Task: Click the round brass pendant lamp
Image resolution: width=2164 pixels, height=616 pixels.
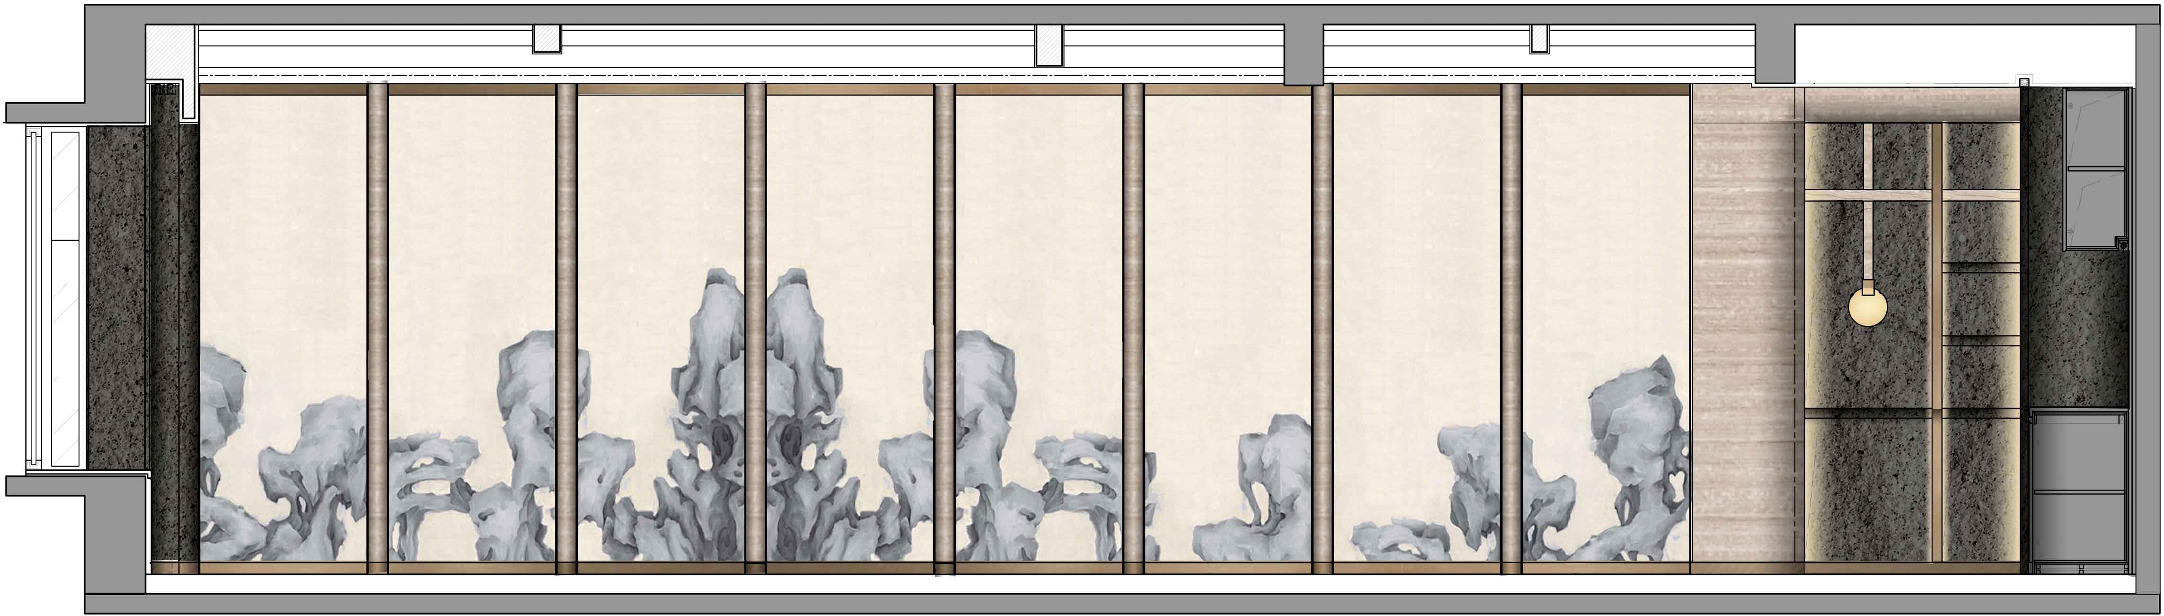Action: [1867, 308]
